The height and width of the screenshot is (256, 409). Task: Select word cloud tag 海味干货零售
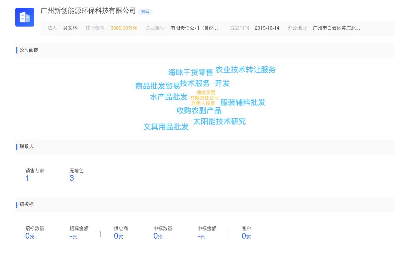(191, 73)
